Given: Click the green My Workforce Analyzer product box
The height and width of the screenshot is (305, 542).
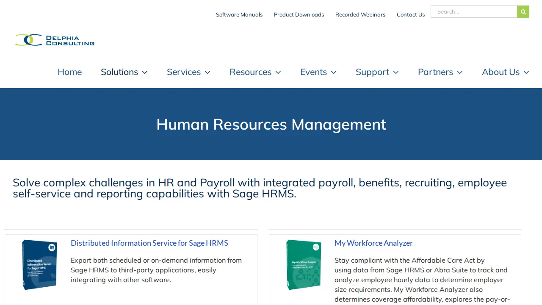Looking at the screenshot, I should (x=303, y=265).
